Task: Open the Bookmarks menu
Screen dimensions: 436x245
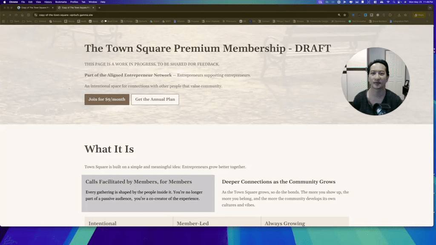Action: 61,2
